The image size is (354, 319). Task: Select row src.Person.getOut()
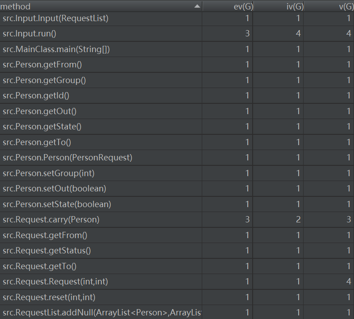coord(177,111)
